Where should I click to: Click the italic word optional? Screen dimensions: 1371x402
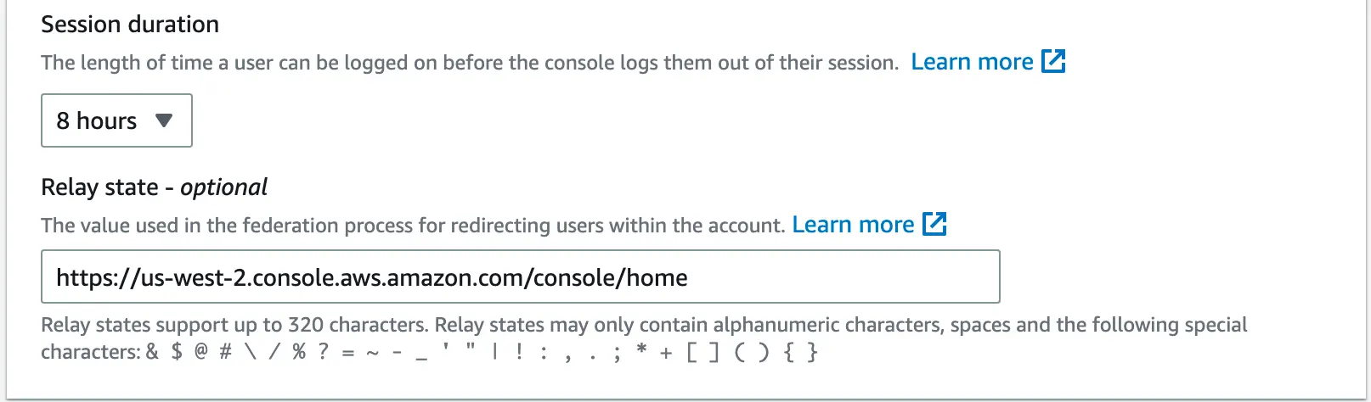(223, 187)
